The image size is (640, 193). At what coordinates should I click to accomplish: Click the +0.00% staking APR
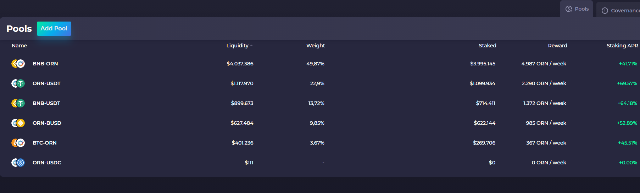[628, 163]
